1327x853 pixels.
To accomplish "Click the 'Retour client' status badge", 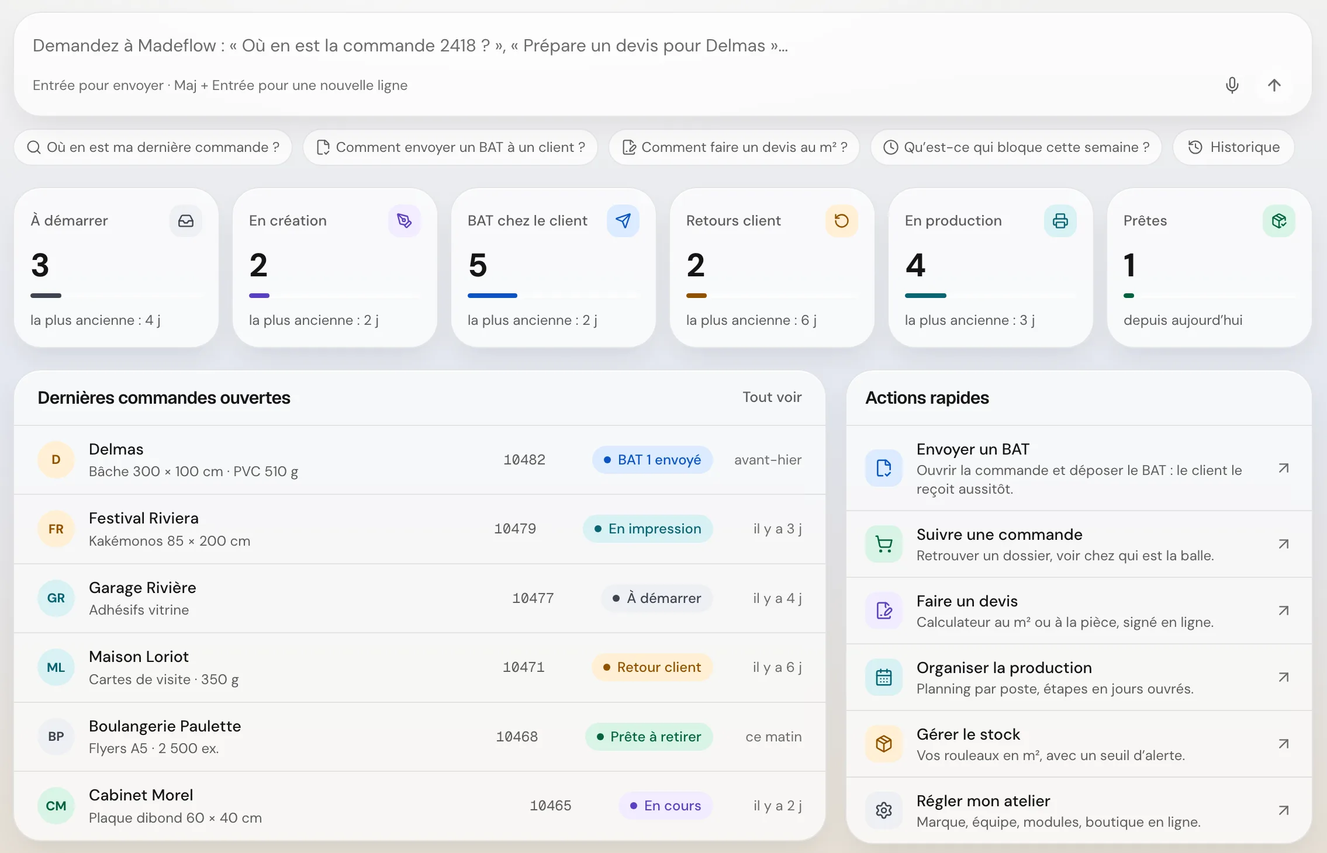I will click(652, 667).
